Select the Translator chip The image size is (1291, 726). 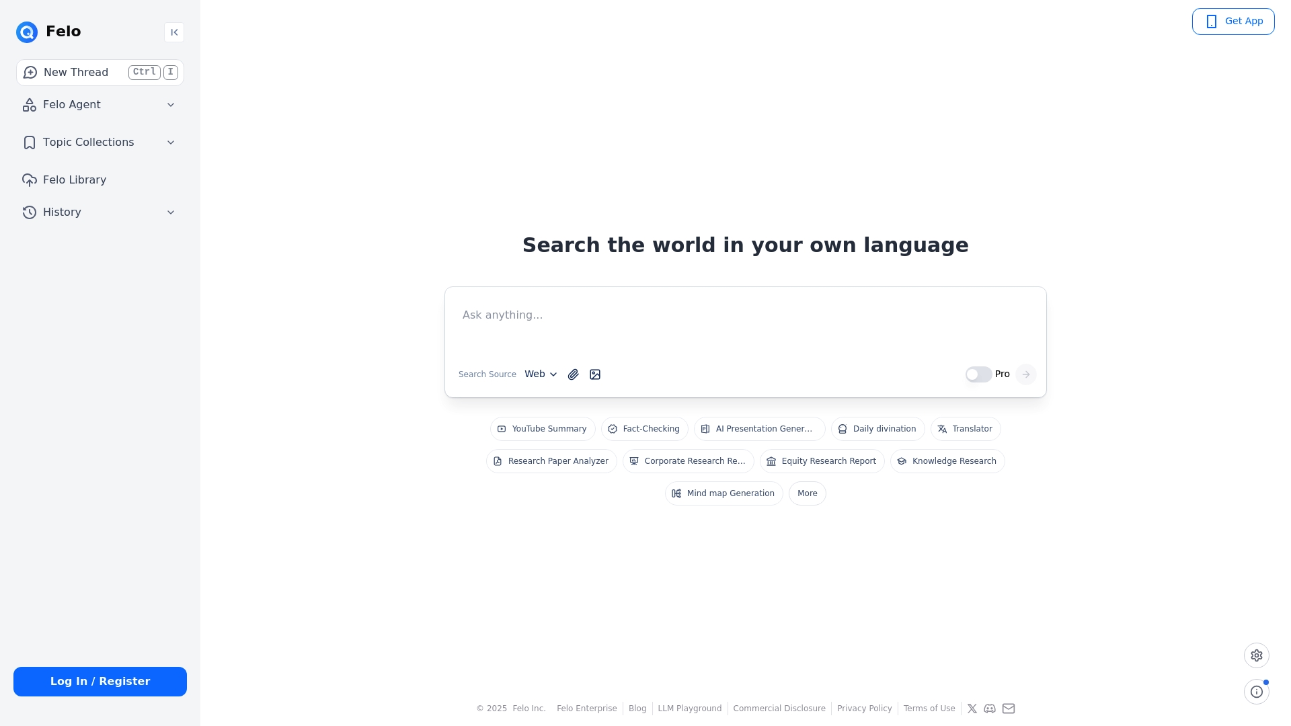[966, 429]
